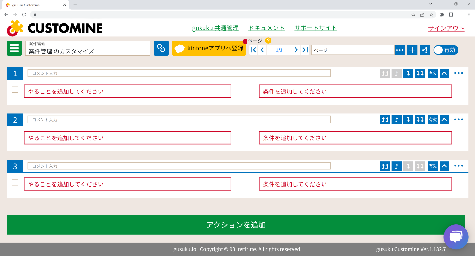Toggle 有効 for action 1
This screenshot has height=256, width=475.
[x=433, y=73]
